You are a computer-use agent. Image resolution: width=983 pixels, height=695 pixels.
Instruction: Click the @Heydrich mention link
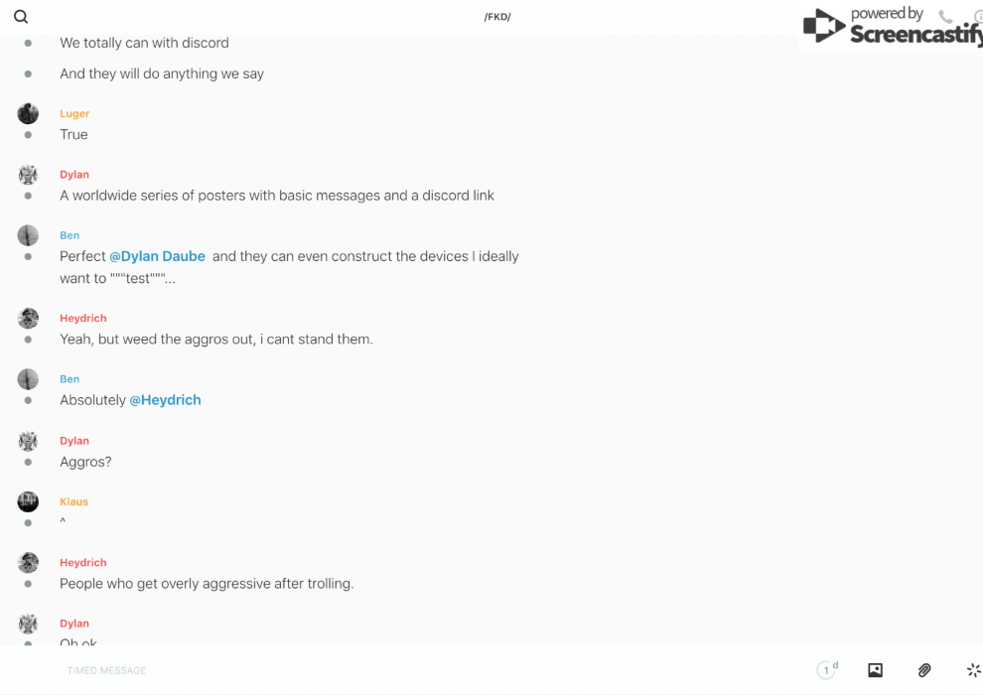[x=165, y=400]
